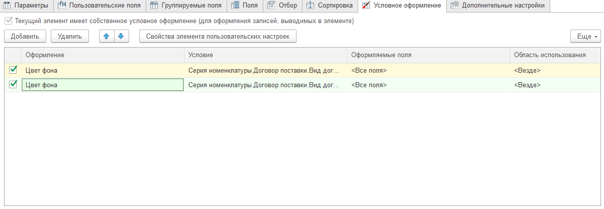Click the Поля tab icon

tap(235, 6)
